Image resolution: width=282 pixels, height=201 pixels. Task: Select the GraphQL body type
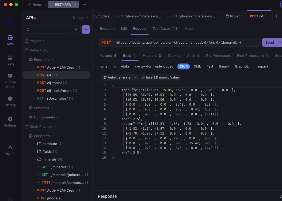coord(242,66)
